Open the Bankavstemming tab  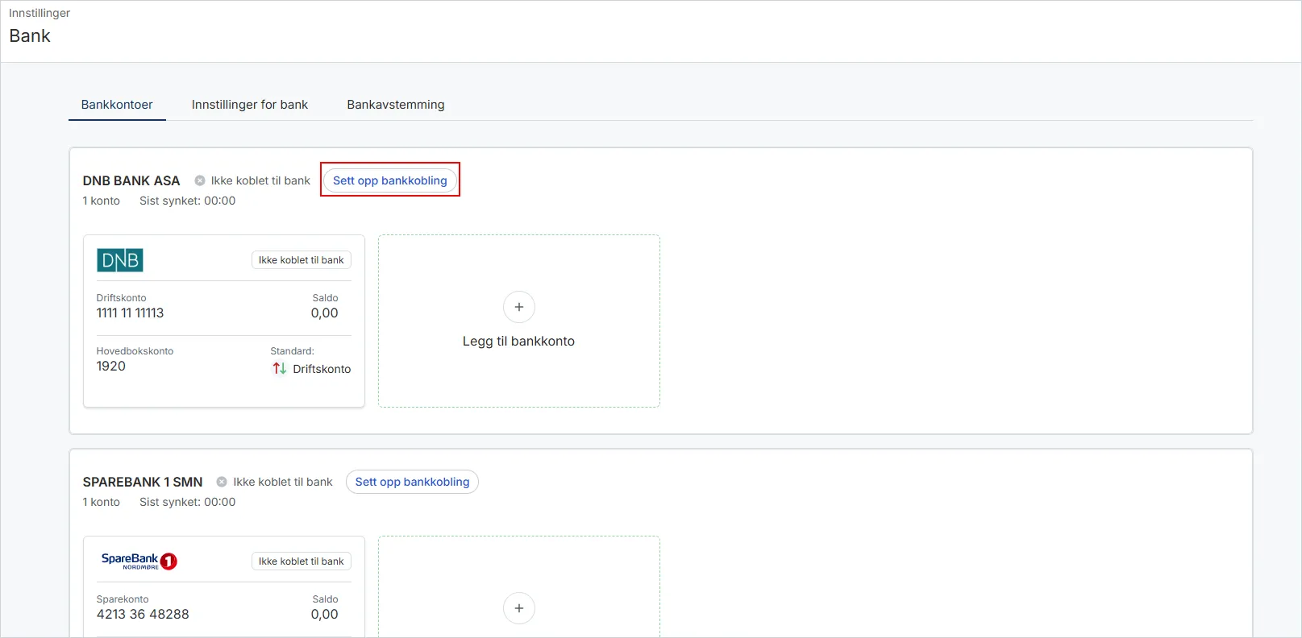pyautogui.click(x=396, y=105)
